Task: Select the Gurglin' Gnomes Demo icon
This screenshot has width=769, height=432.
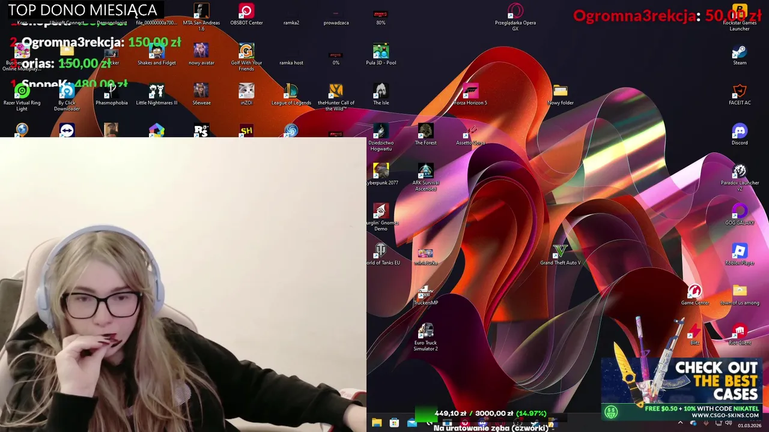Action: click(x=382, y=217)
